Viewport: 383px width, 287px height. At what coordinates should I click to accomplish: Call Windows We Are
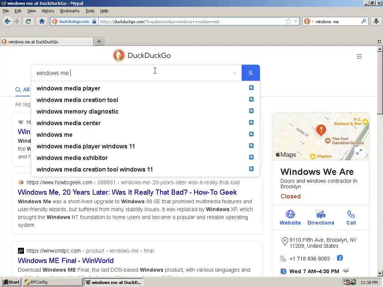(x=351, y=218)
